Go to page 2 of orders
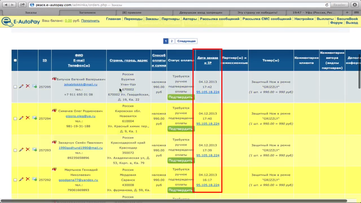 171,41
